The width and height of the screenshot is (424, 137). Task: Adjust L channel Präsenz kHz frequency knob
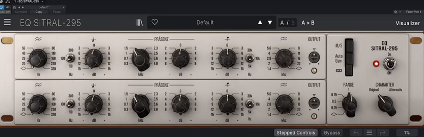click(x=140, y=58)
